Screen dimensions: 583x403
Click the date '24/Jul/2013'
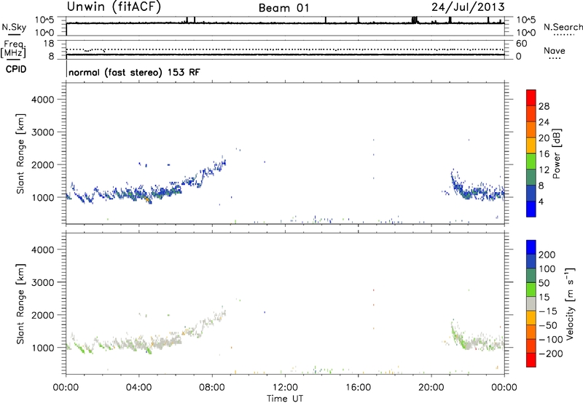pos(468,7)
